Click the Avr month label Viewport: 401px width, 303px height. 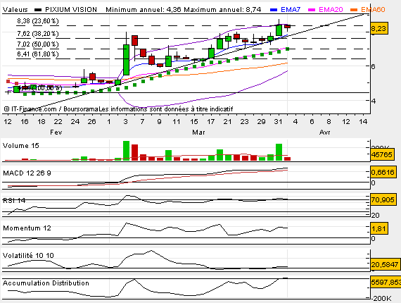(x=325, y=132)
